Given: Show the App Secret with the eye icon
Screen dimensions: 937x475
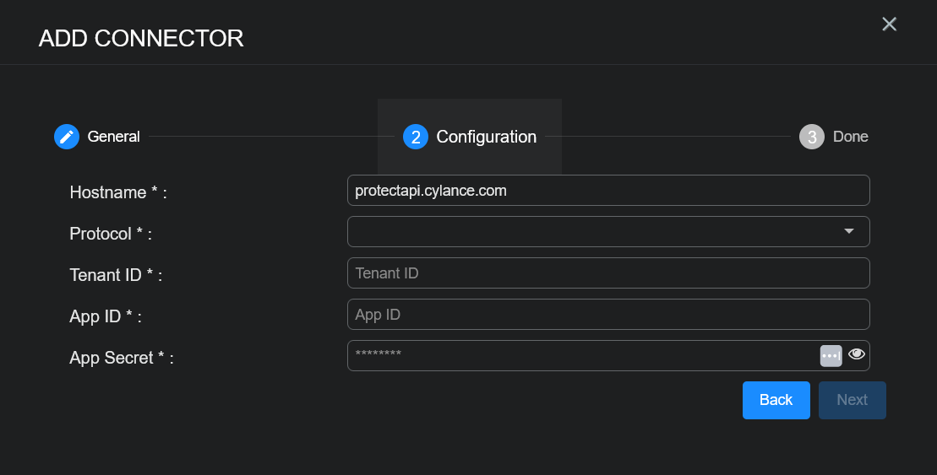Looking at the screenshot, I should coord(857,354).
